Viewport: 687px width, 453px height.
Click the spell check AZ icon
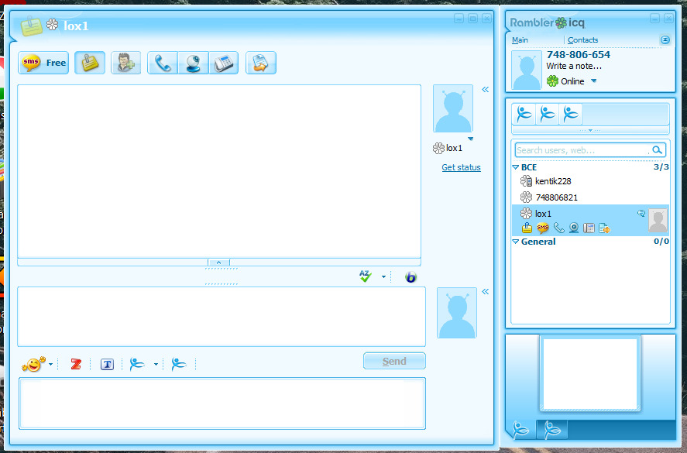point(366,276)
